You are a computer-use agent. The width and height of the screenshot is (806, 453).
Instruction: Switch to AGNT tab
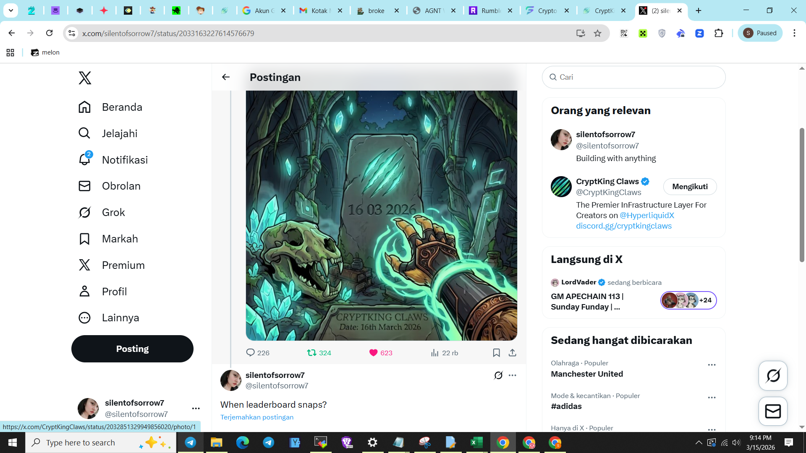tap(434, 10)
